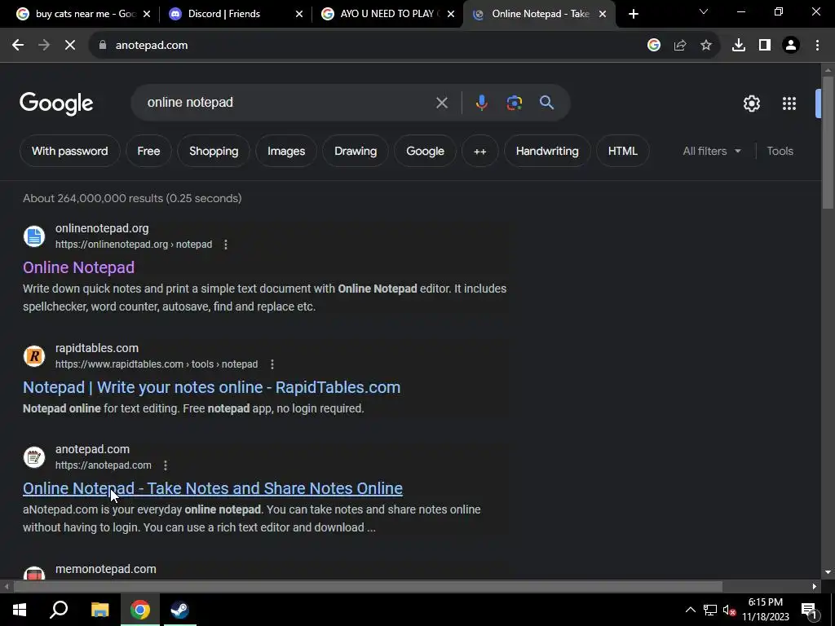The height and width of the screenshot is (626, 835).
Task: Open search Tools
Action: [x=780, y=151]
